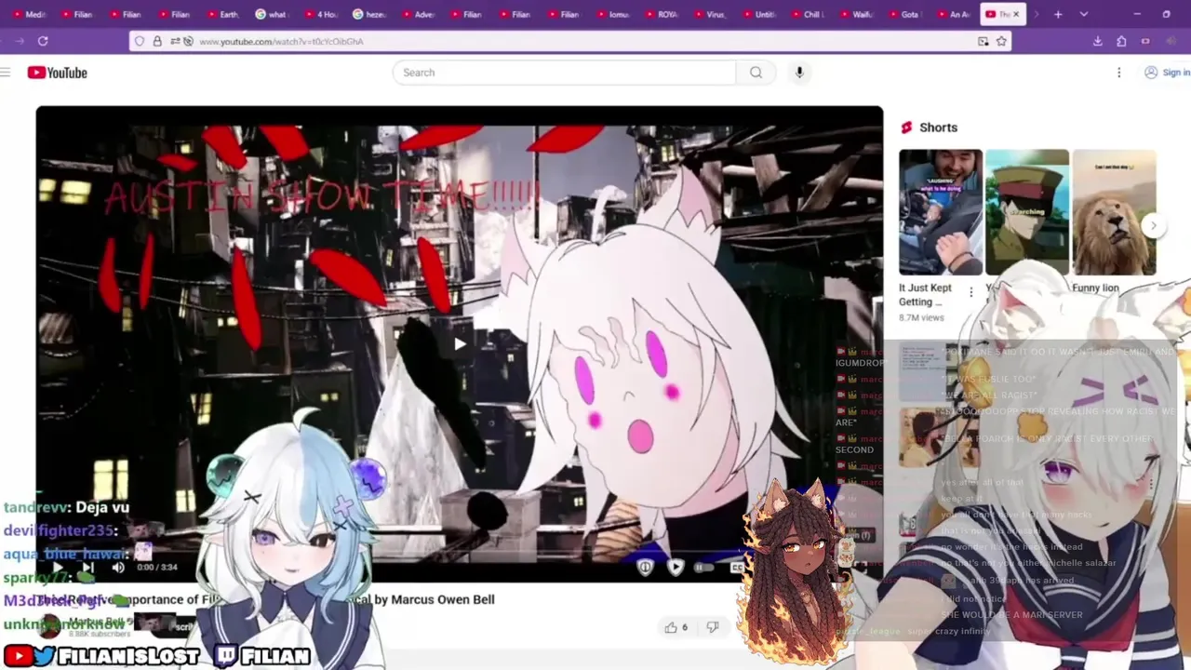The height and width of the screenshot is (670, 1191).
Task: Switch to the 'Adve' tab
Action: [419, 14]
